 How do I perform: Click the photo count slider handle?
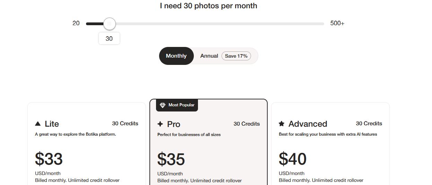click(x=109, y=24)
